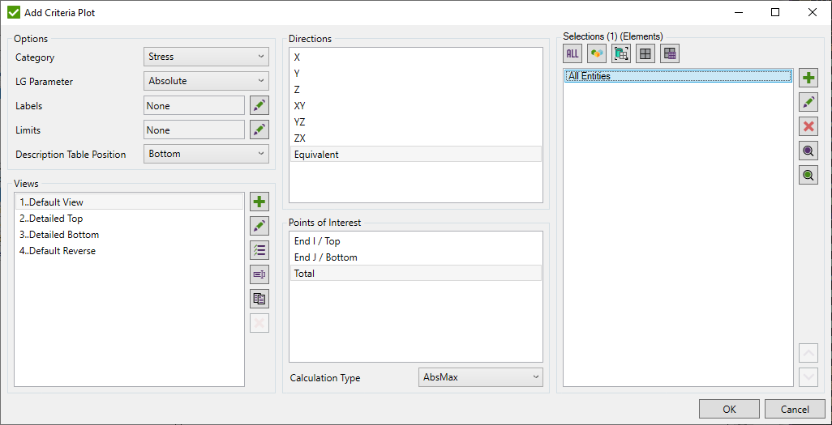Click the purple magnifier icon beside Selections
Viewport: 832px width, 425px height.
tap(808, 151)
